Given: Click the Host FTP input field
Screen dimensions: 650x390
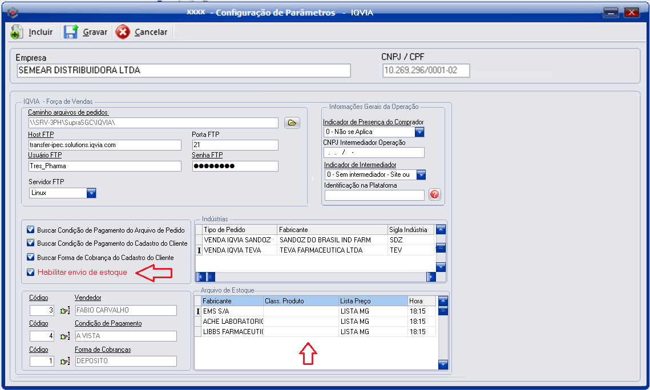Looking at the screenshot, I should pyautogui.click(x=104, y=145).
